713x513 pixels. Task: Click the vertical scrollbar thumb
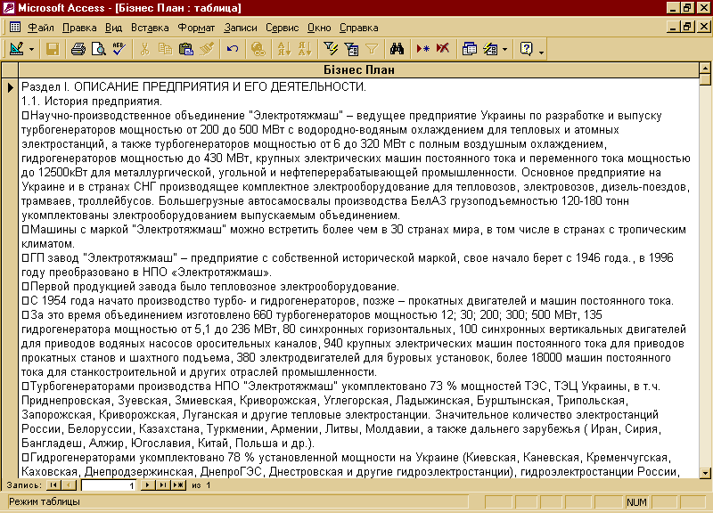(705, 80)
